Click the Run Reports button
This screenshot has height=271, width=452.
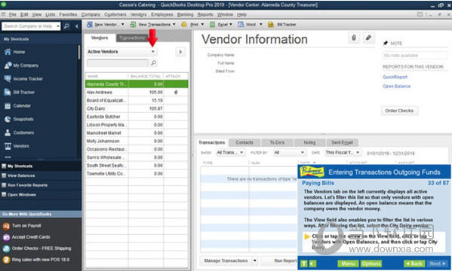point(279,260)
